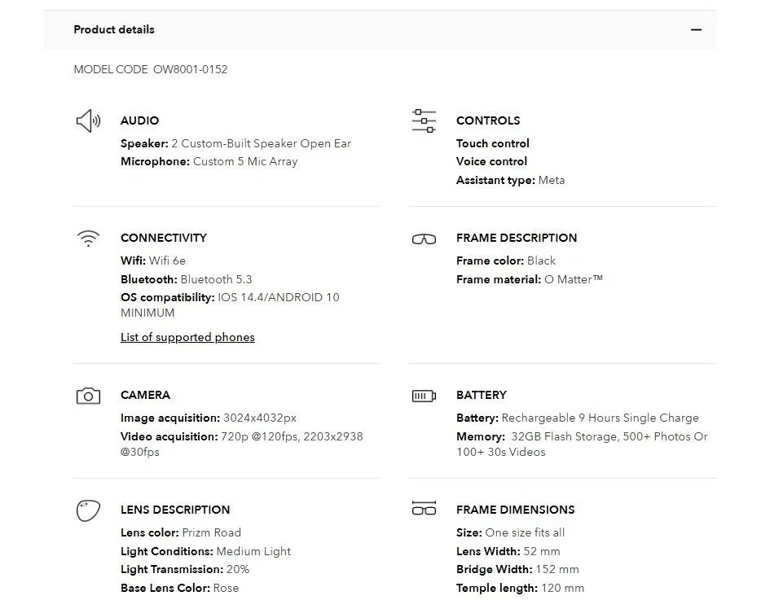Click the Frame Dimensions glasses icon
This screenshot has width=770, height=600.
(424, 509)
